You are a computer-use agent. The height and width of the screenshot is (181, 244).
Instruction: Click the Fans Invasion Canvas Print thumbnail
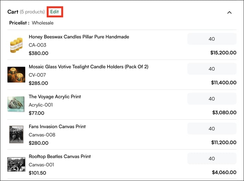16,134
